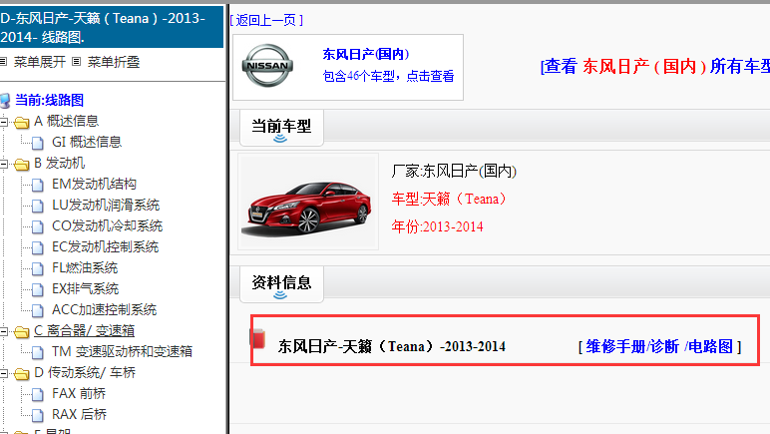
Task: Click the folder icon of D 传动系统/车桥
Action: click(22, 373)
